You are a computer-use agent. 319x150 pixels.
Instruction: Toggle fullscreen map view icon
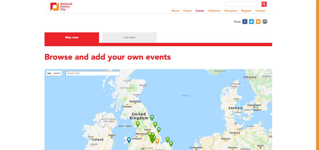268,73
